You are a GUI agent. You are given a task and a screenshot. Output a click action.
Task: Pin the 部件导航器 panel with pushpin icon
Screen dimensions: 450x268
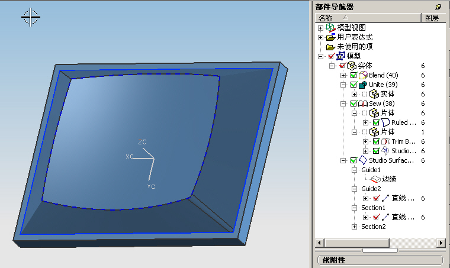point(438,7)
